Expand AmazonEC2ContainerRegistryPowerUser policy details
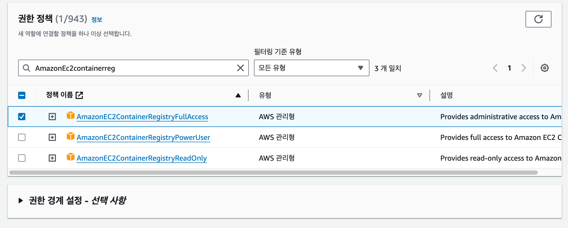Screen dimensions: 568x228 [52, 137]
